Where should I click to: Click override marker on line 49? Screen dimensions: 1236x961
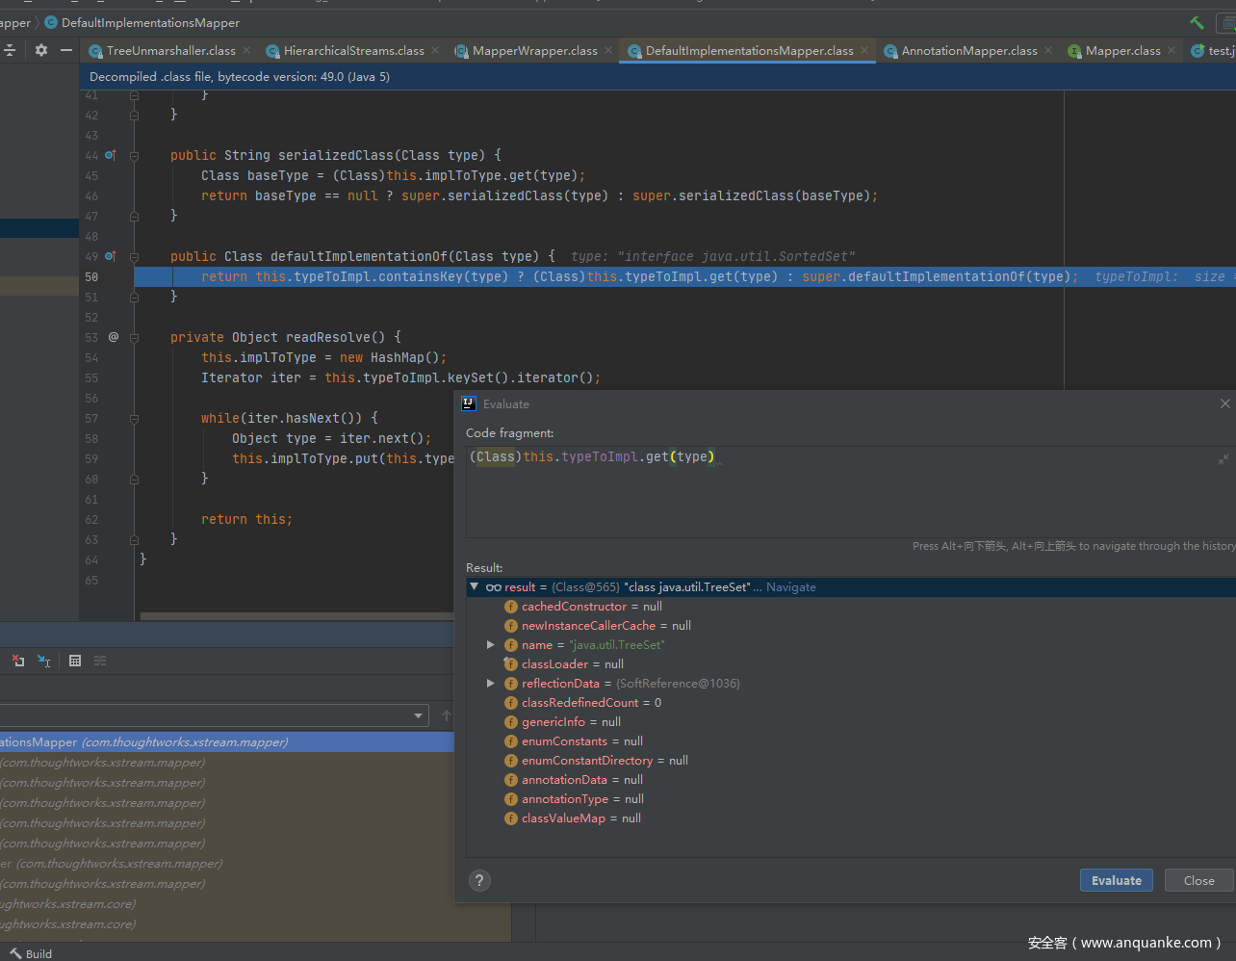[110, 256]
